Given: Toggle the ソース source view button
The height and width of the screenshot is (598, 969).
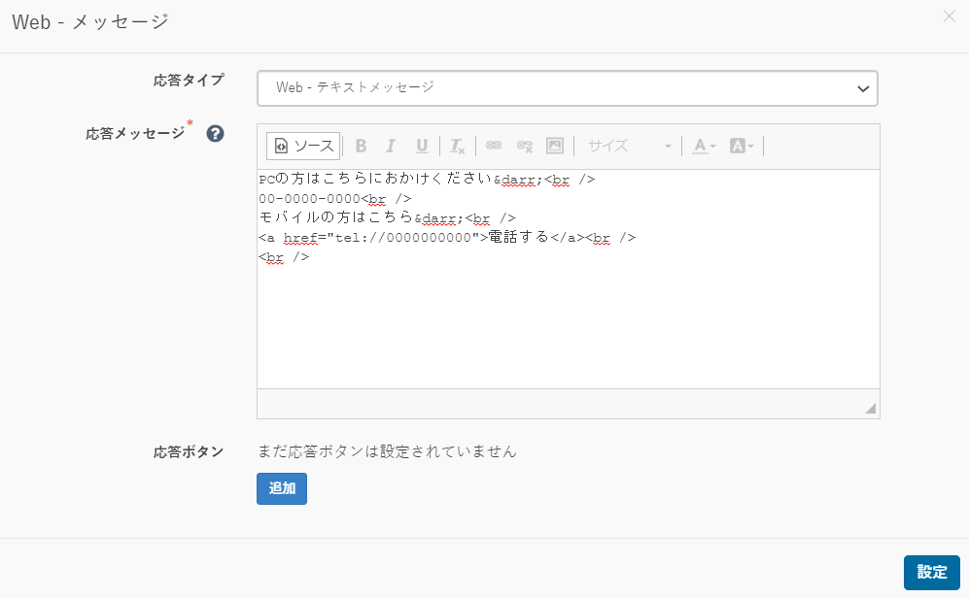Looking at the screenshot, I should (303, 146).
